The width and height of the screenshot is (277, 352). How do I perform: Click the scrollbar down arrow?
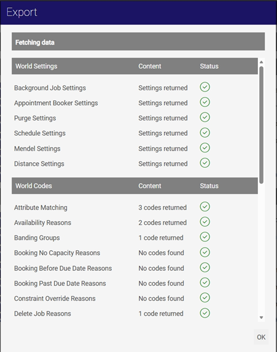pyautogui.click(x=261, y=318)
